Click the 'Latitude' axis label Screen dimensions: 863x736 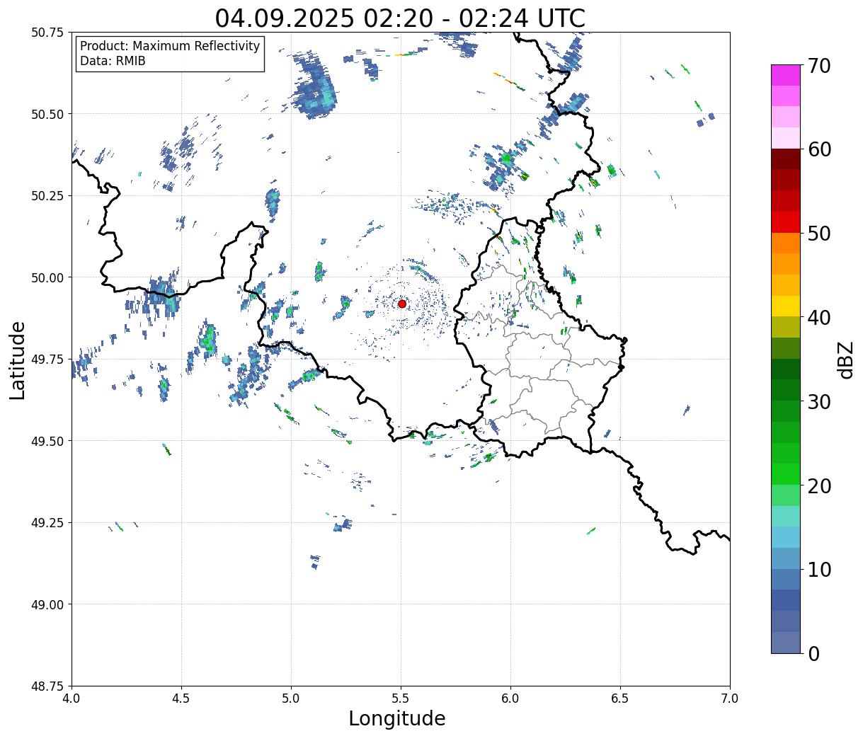(x=18, y=360)
